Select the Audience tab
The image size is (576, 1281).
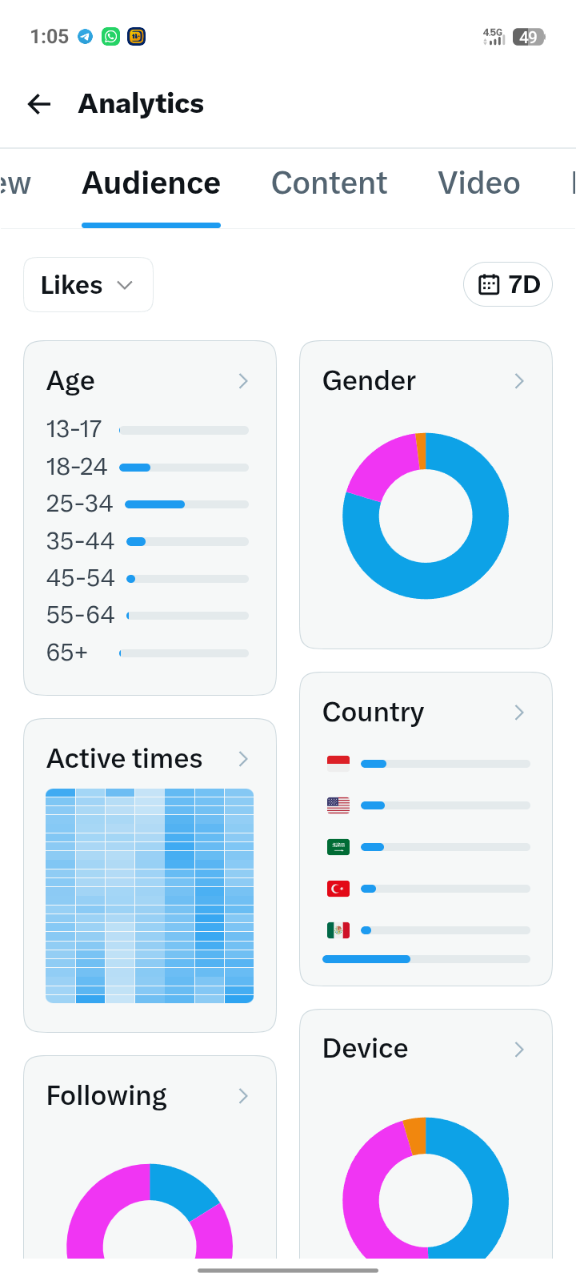(x=151, y=183)
